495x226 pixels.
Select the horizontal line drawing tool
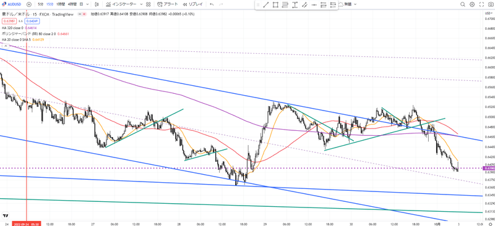pyautogui.click(x=314, y=5)
